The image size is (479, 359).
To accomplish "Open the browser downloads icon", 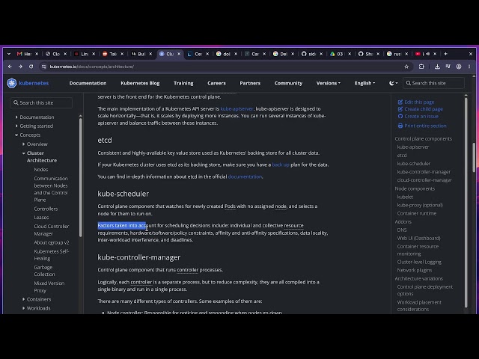I will tap(437, 67).
